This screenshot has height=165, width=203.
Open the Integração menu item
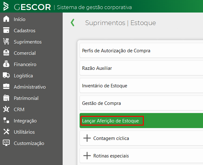point(25,121)
